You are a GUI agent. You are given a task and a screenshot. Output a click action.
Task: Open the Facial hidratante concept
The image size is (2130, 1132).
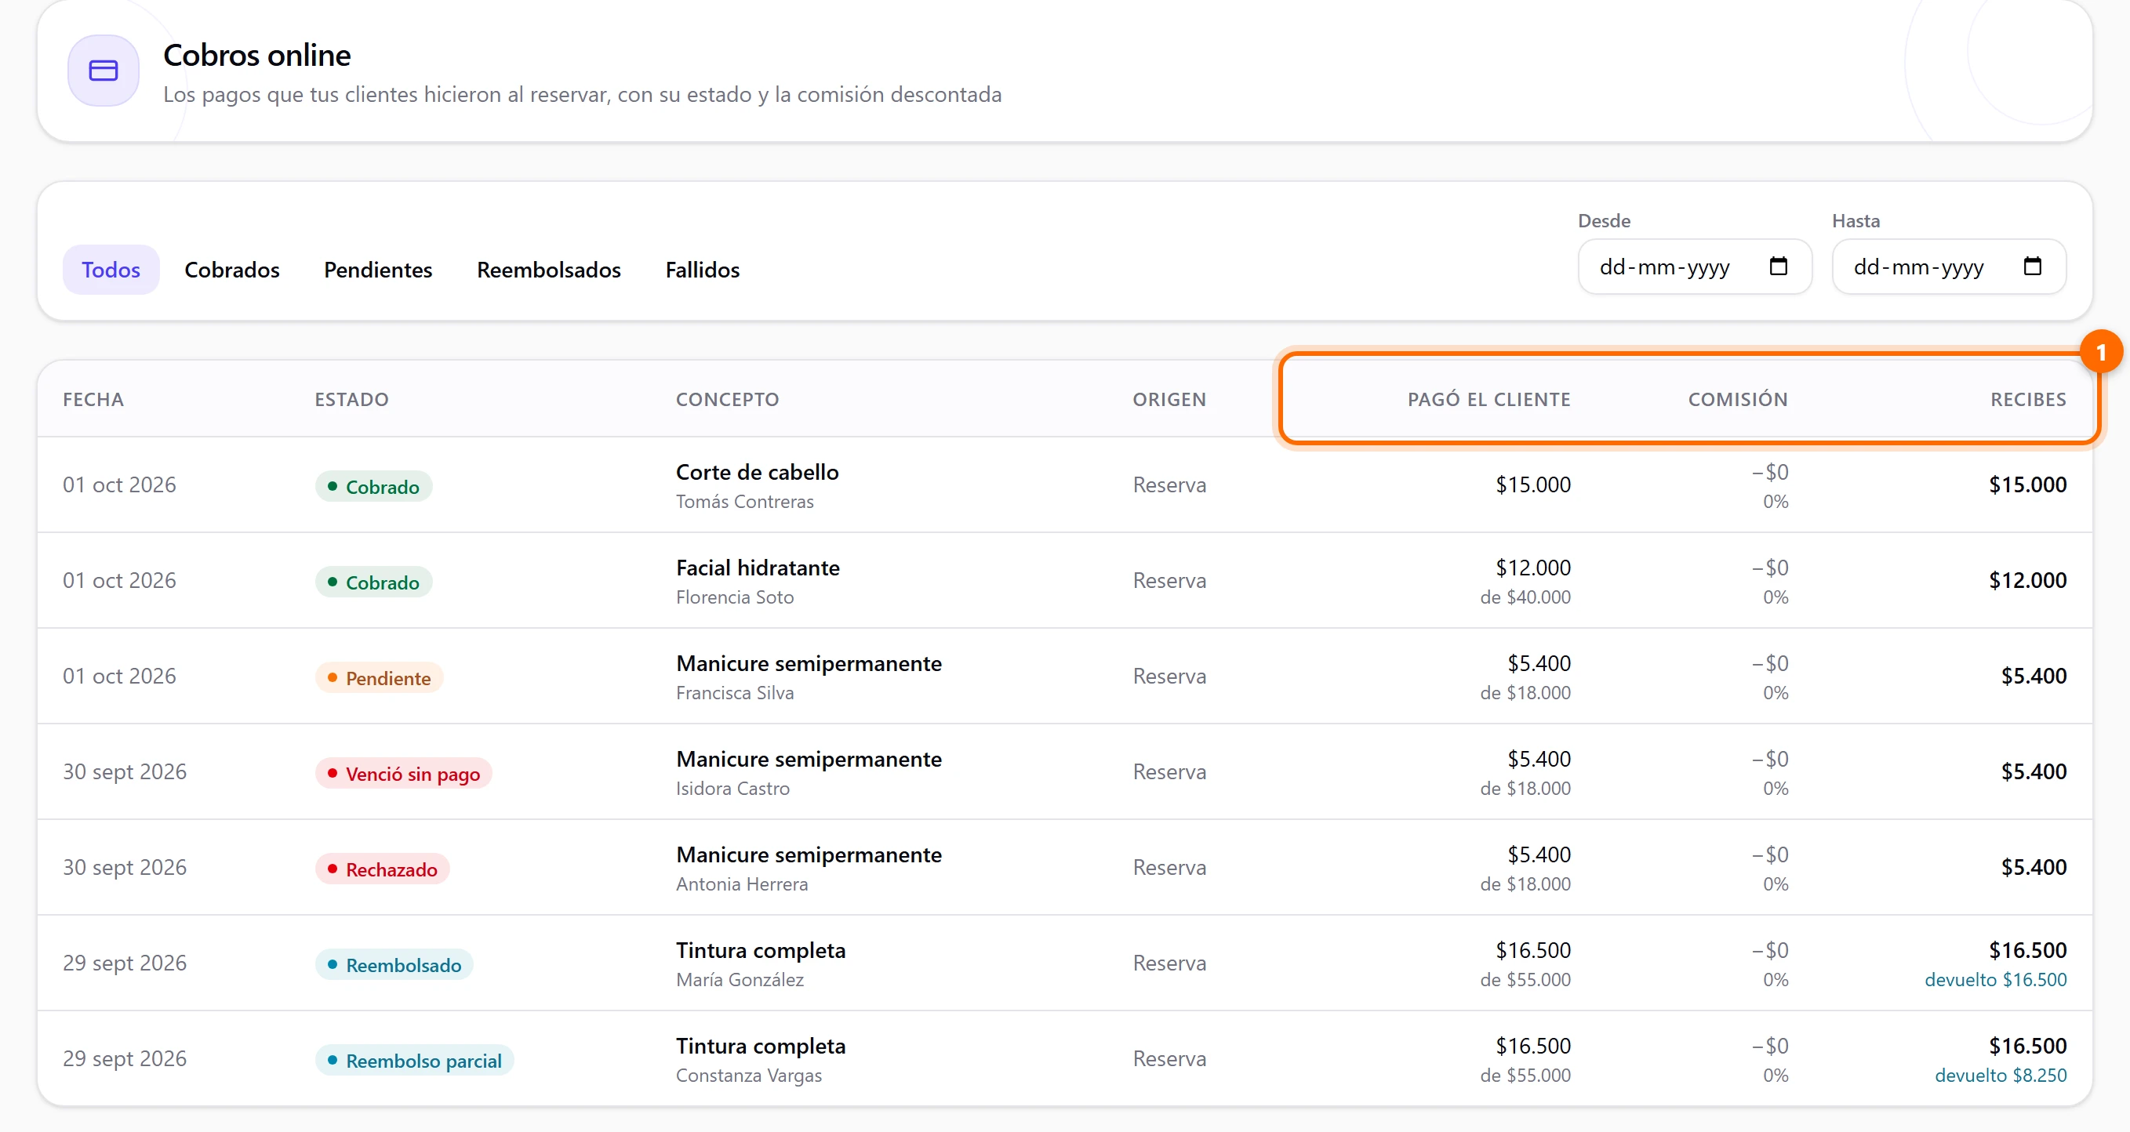758,568
